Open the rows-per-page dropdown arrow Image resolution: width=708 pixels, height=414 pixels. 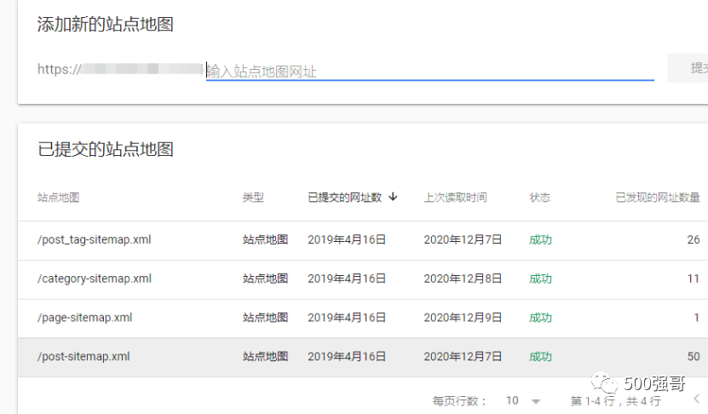pos(536,401)
